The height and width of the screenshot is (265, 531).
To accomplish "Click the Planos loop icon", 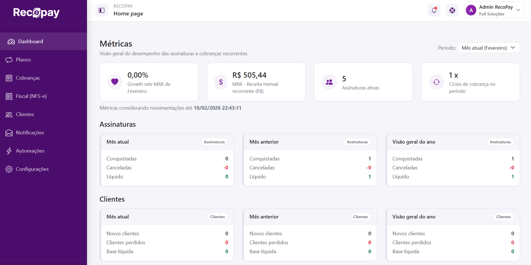I will (9, 60).
